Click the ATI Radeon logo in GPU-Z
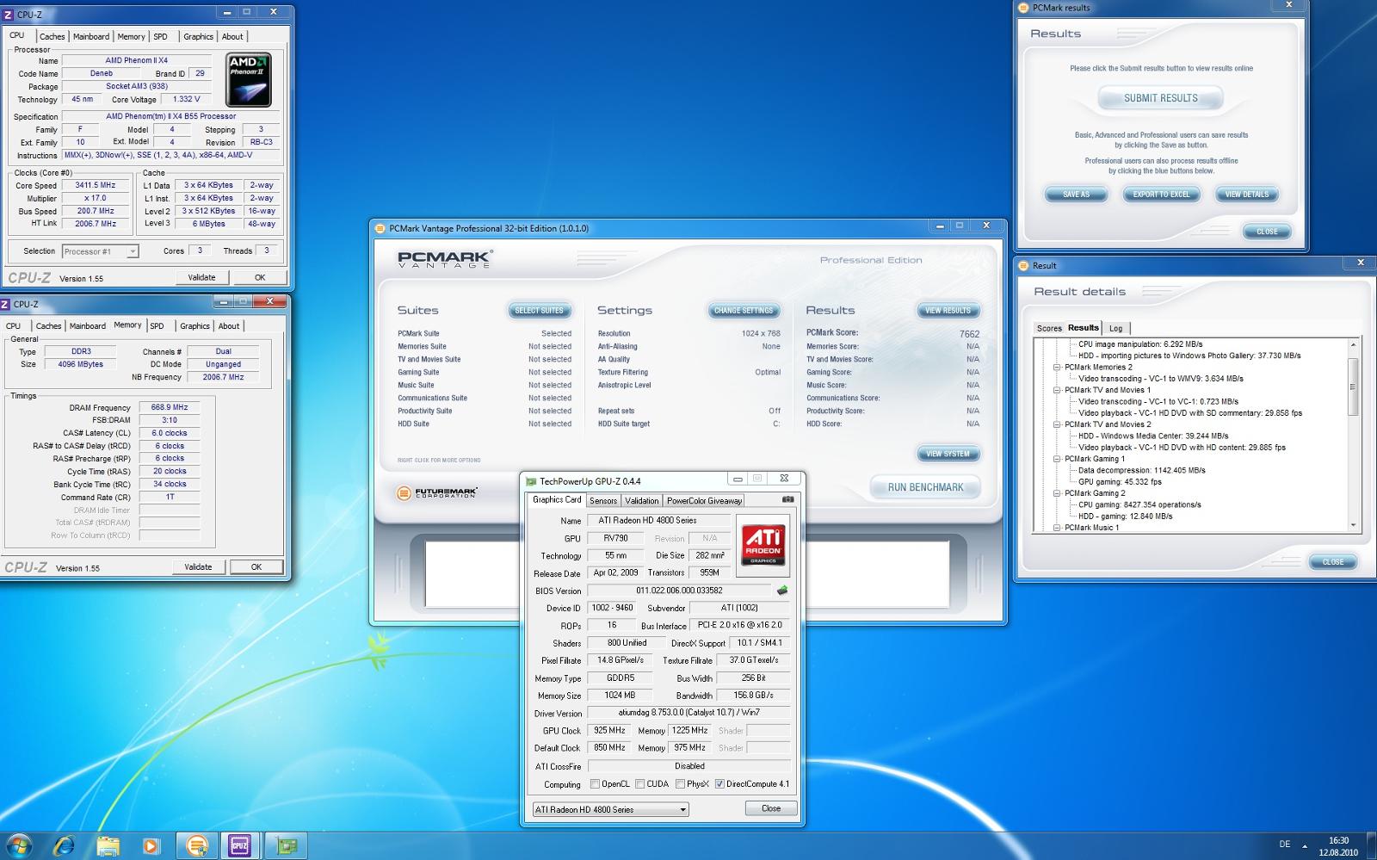Image resolution: width=1377 pixels, height=860 pixels. coord(763,544)
